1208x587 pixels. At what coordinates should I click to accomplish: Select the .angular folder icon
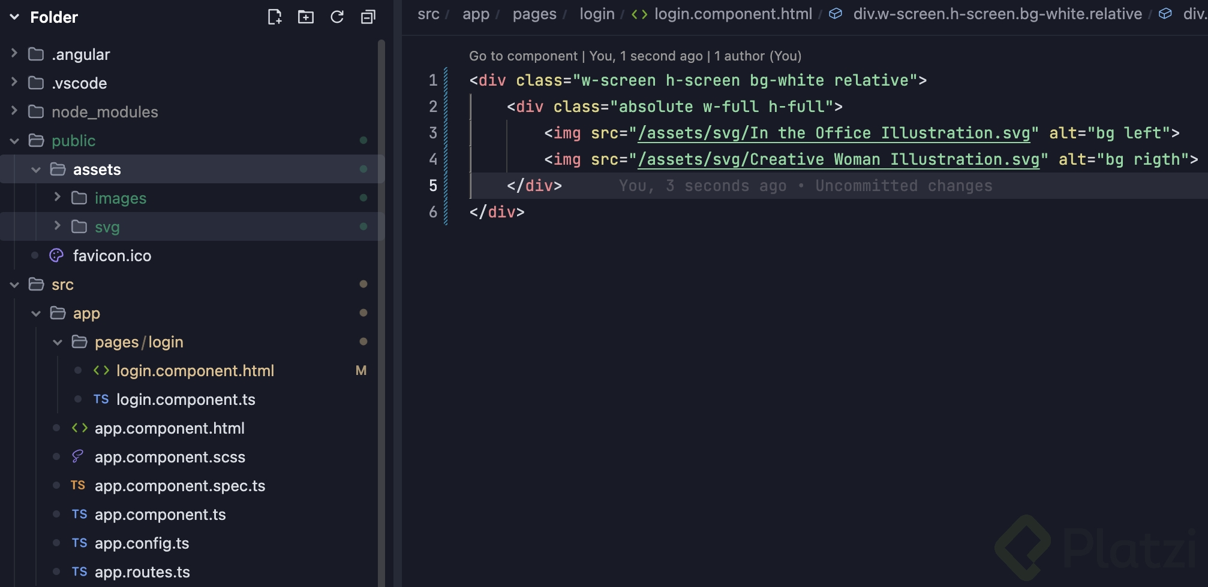click(36, 54)
